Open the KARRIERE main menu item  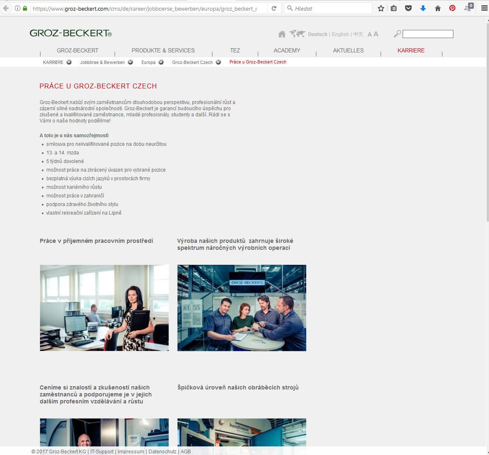pos(411,50)
